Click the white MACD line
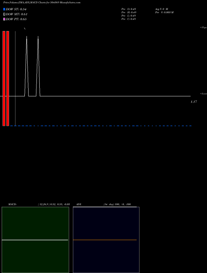 (x=35, y=240)
